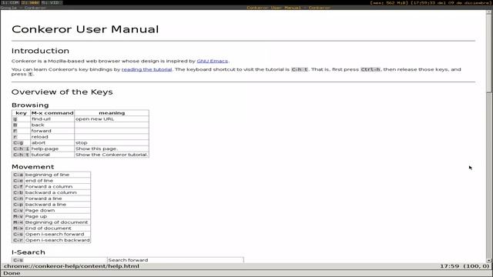Switch to workspace tag 2: WWW

[x=31, y=2]
